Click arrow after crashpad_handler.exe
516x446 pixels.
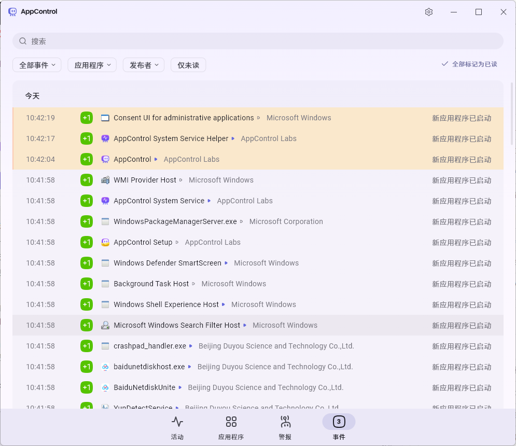[191, 346]
